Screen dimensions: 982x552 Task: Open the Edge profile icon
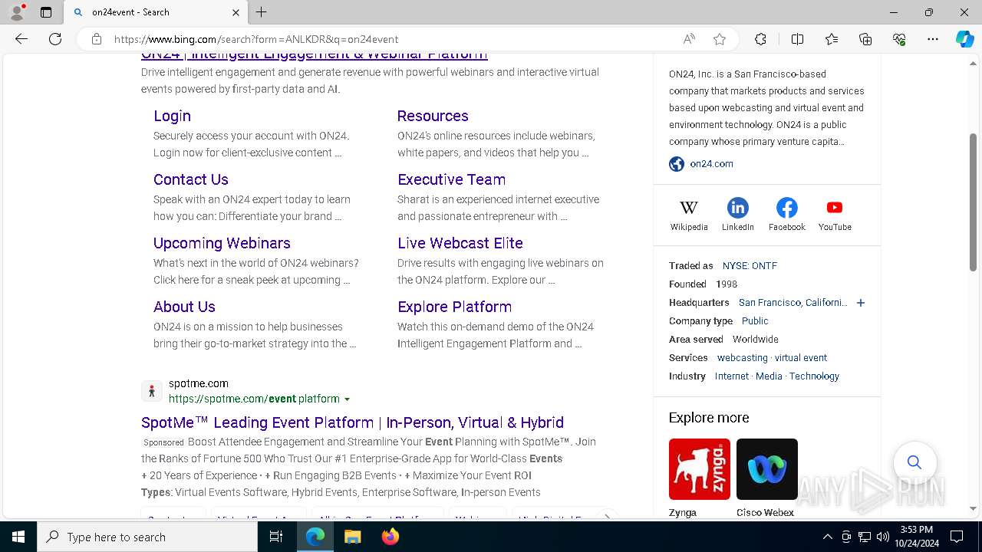[x=17, y=12]
